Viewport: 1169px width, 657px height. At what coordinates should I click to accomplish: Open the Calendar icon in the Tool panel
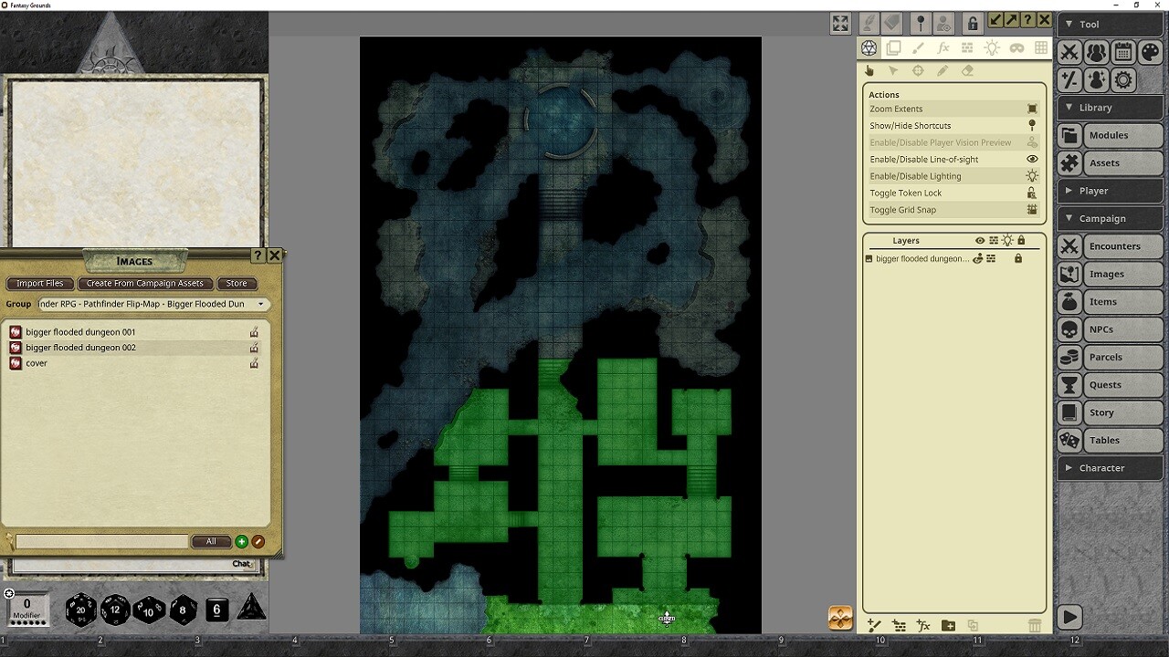click(1122, 52)
